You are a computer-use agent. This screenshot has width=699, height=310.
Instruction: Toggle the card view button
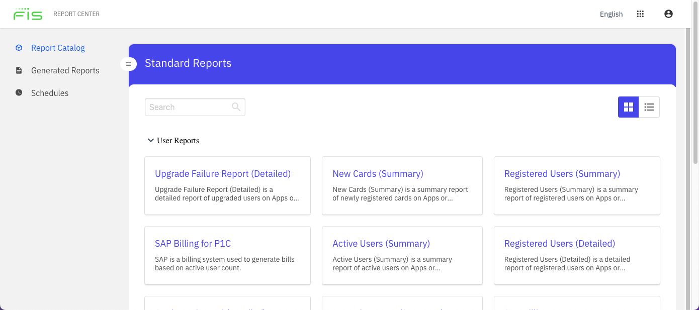tap(628, 107)
